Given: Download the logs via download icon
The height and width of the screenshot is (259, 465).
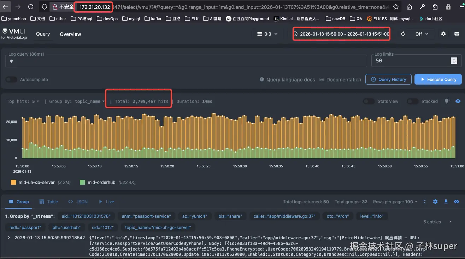Looking at the screenshot, I should coord(446,202).
